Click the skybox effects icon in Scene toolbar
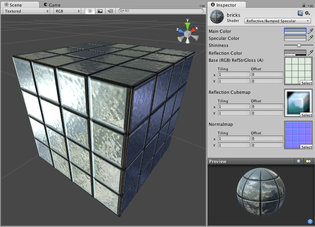The height and width of the screenshot is (227, 315). coord(99,11)
